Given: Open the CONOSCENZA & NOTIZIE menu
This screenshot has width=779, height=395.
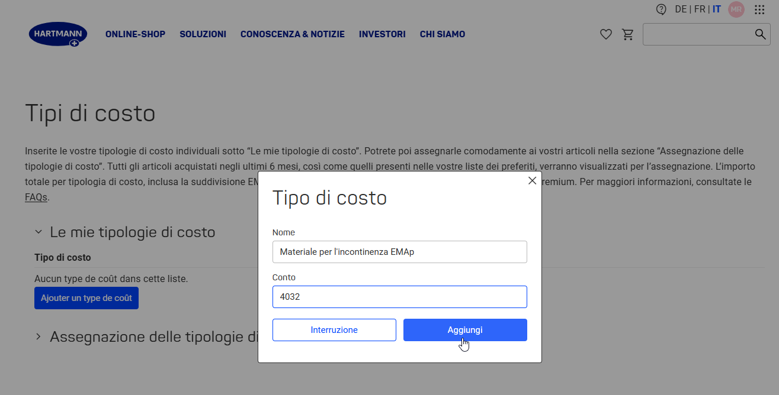Looking at the screenshot, I should point(293,34).
